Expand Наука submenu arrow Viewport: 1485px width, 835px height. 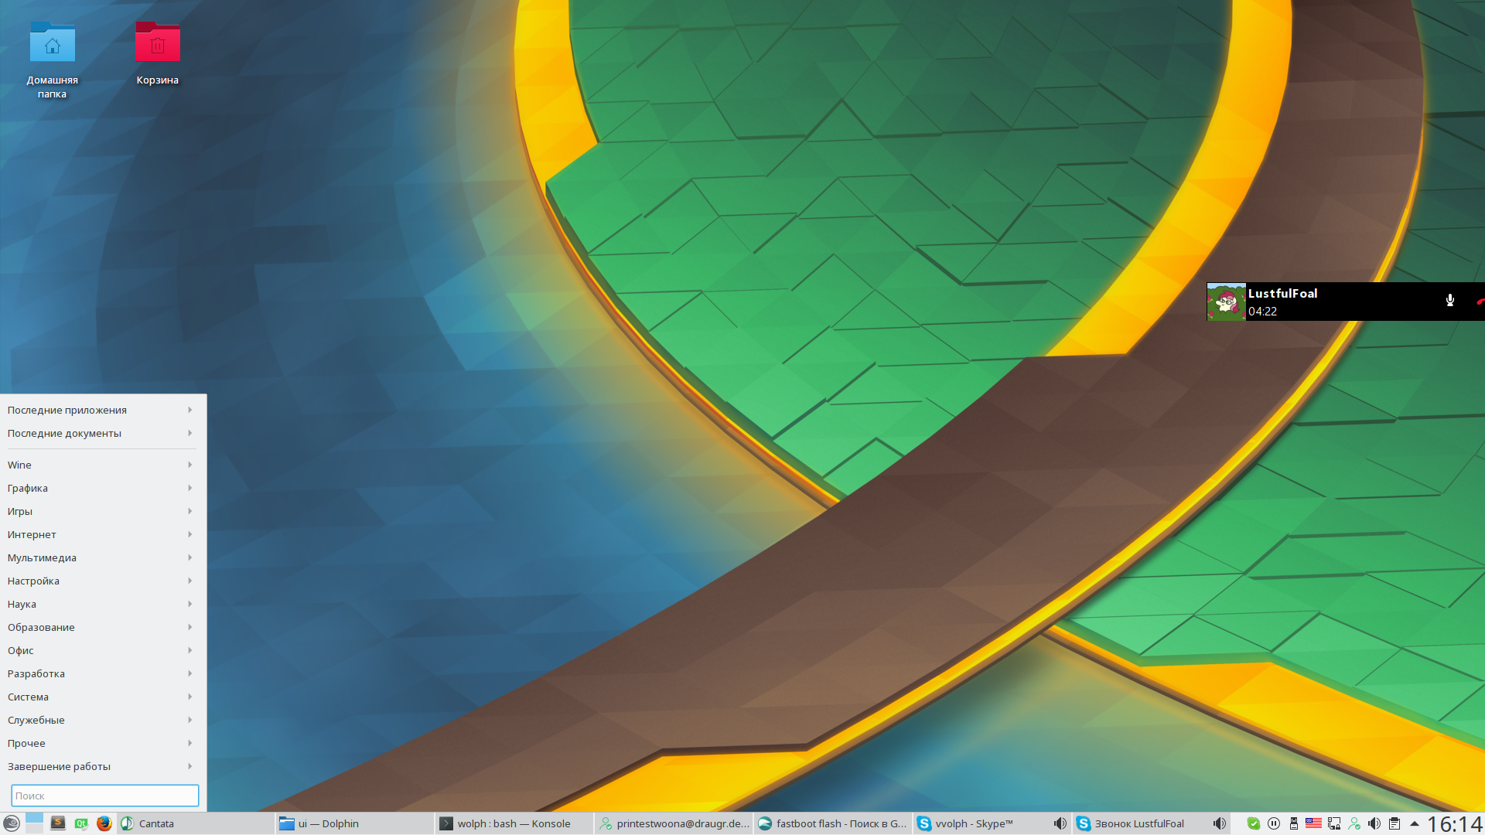click(189, 604)
